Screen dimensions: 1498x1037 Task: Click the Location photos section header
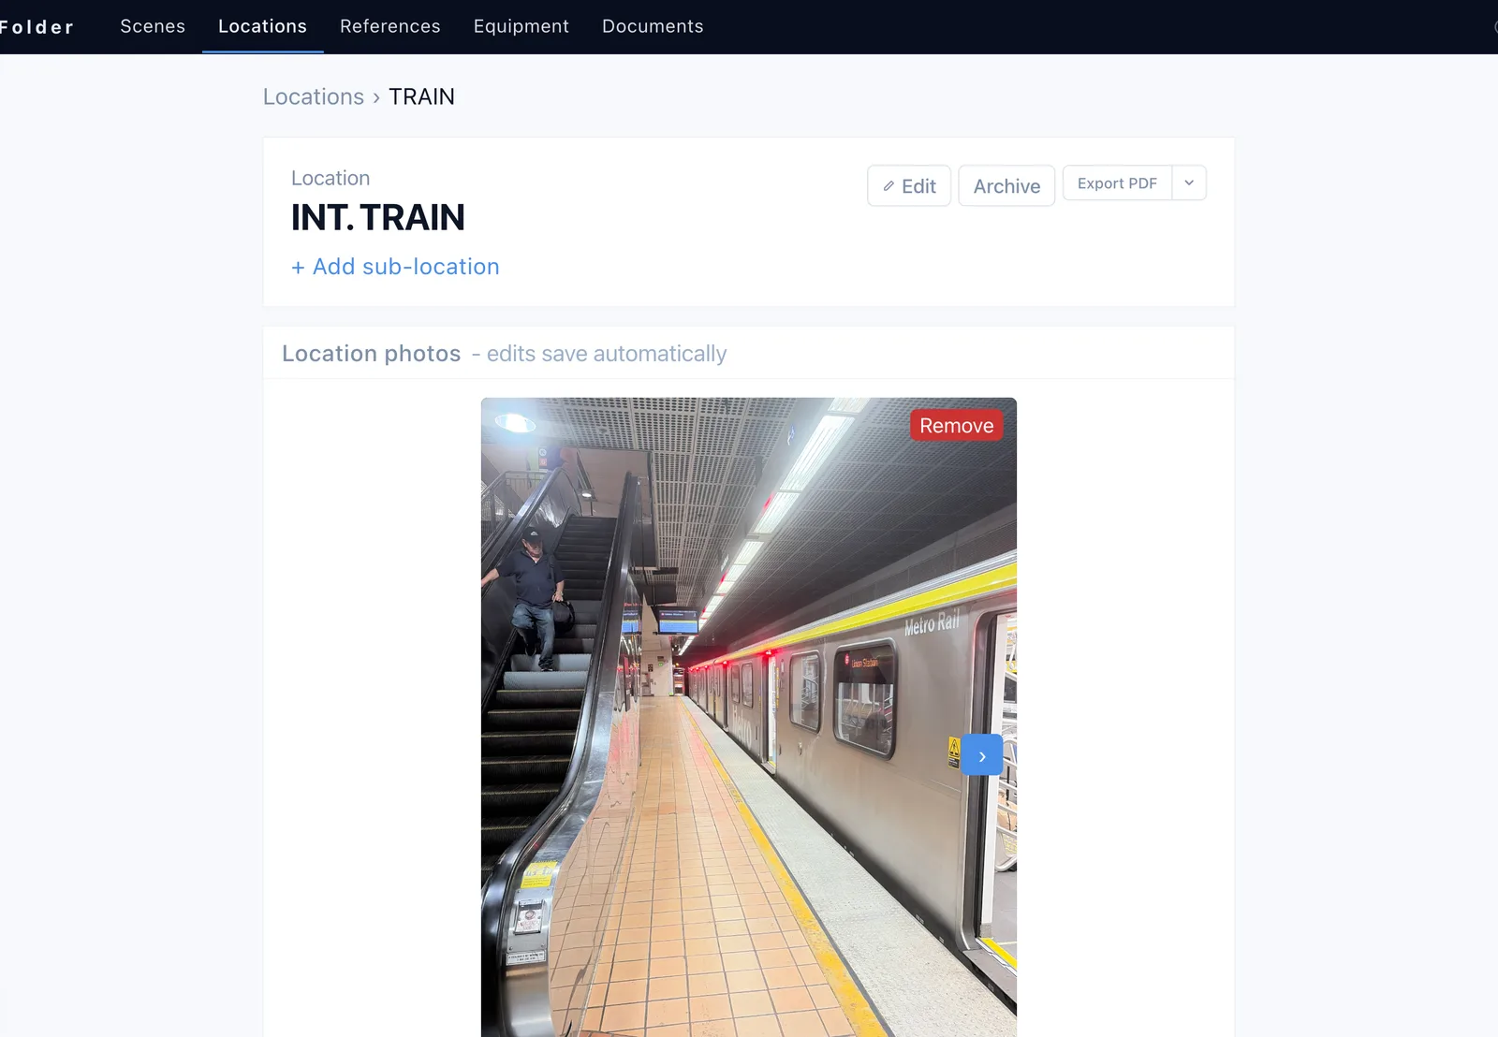coord(371,354)
